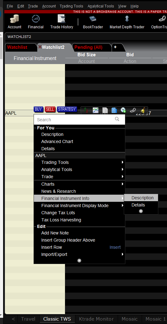Click the alert bell icon beside AAPL
The image size is (167, 324).
[142, 110]
